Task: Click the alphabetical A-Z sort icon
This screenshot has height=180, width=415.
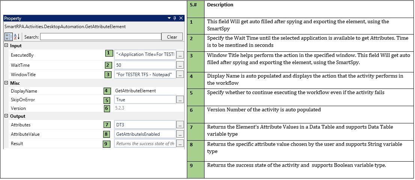Action: point(17,37)
